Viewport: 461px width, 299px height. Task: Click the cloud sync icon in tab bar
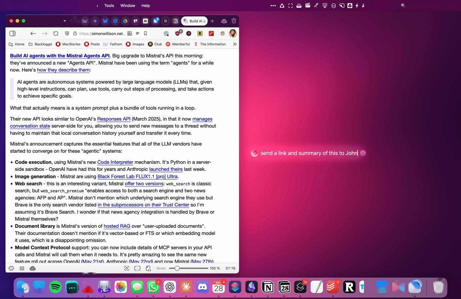[224, 21]
